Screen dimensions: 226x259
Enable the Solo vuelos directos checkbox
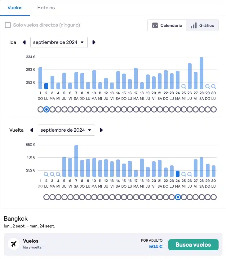7,25
